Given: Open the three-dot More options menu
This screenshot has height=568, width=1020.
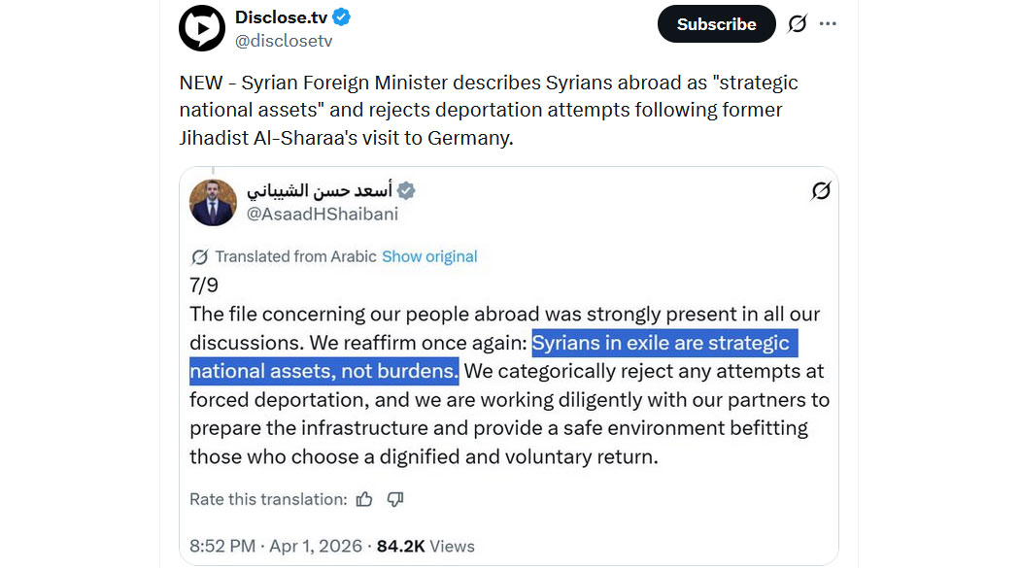Looking at the screenshot, I should [828, 24].
